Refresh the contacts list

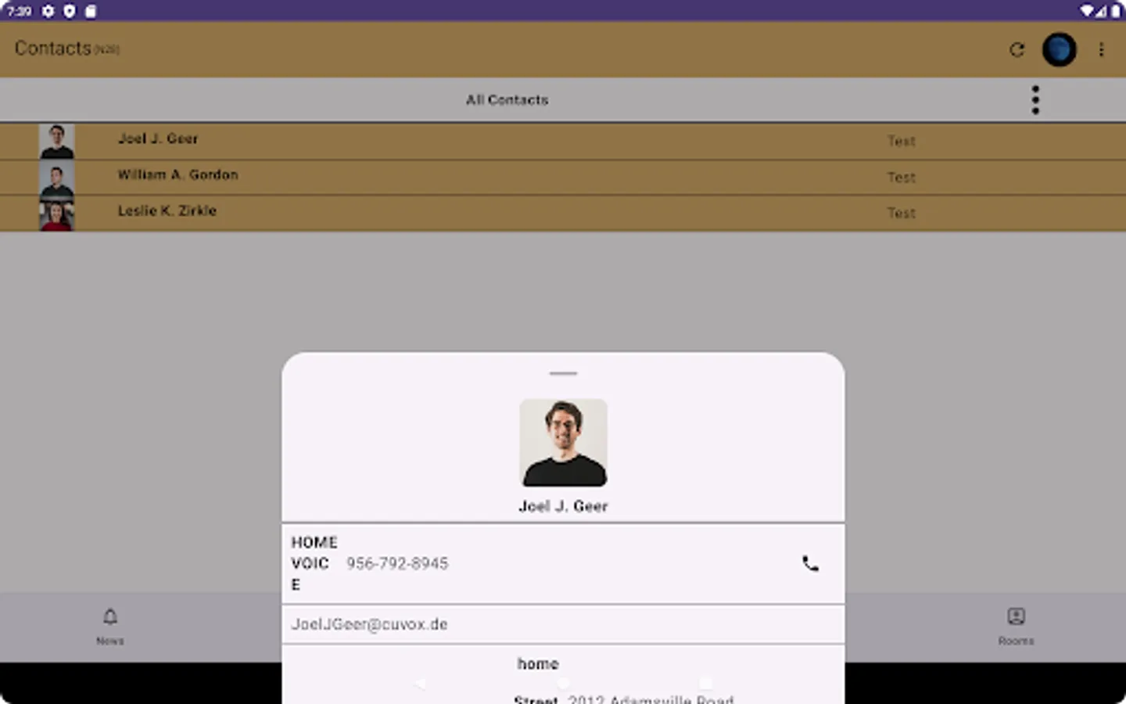(x=1017, y=49)
